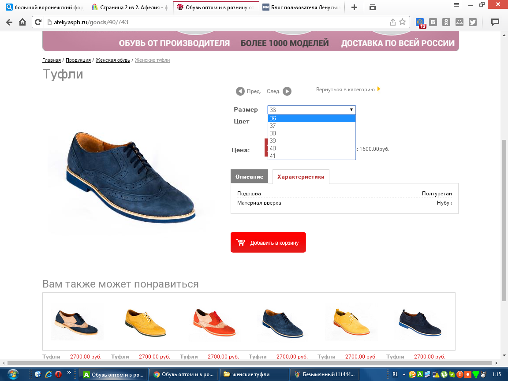Switch to the Описание tab
The width and height of the screenshot is (508, 381).
pos(249,176)
